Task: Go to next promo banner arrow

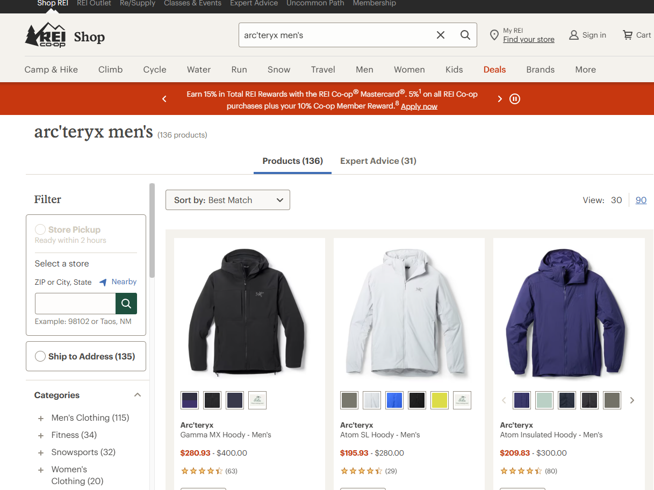Action: click(x=500, y=99)
